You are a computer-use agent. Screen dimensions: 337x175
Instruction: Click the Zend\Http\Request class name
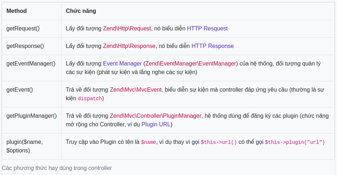(x=127, y=29)
